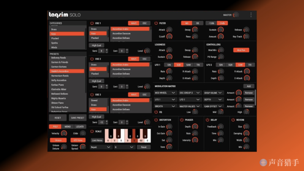This screenshot has height=171, width=304.
Task: Click the SAVE PRESET button
Action: click(x=78, y=118)
